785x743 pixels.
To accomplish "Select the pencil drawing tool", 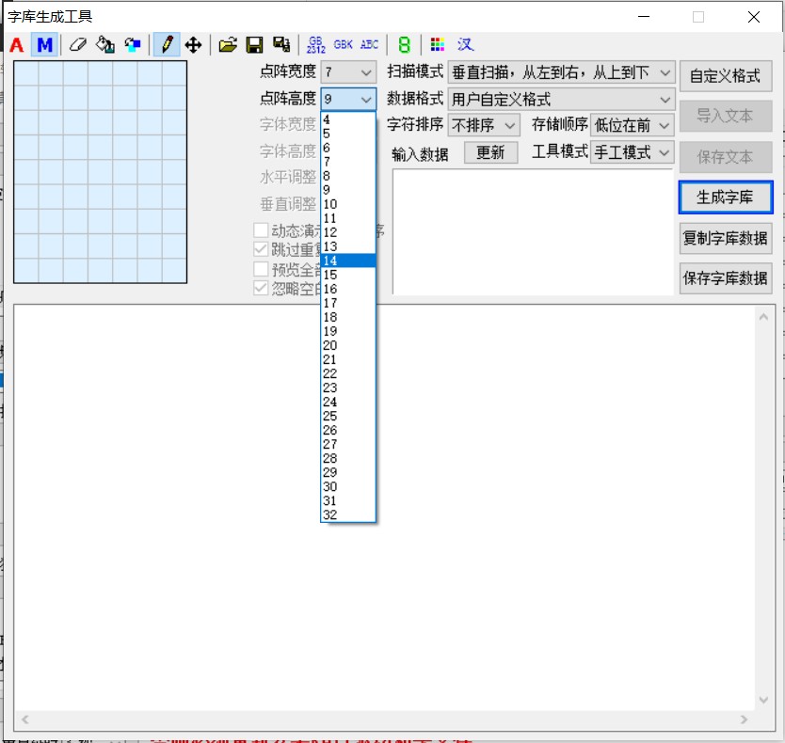I will 167,45.
